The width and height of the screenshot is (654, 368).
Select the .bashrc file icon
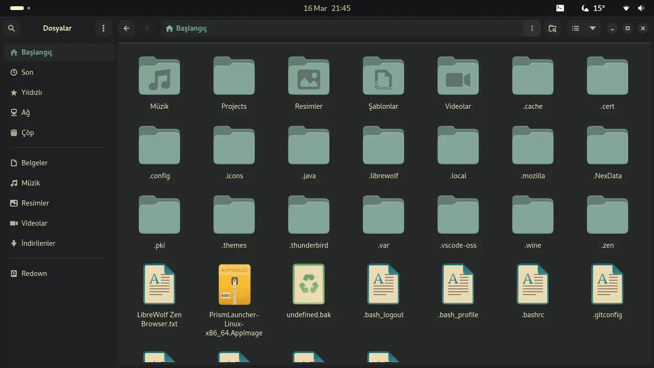click(533, 284)
